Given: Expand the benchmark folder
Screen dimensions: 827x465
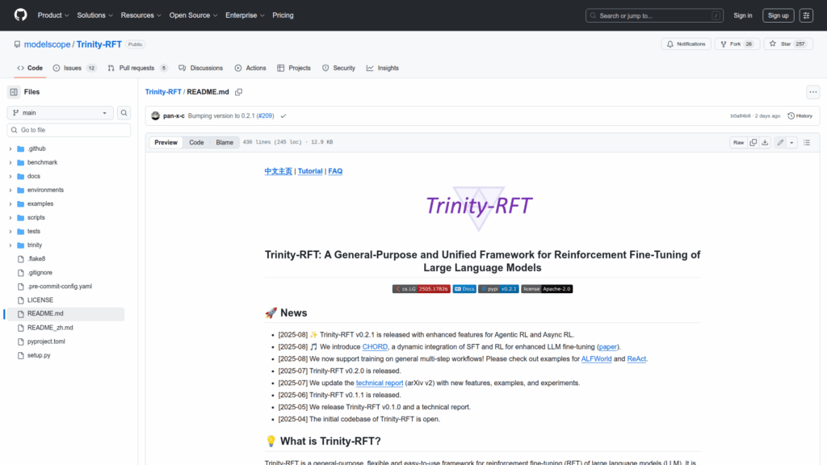Looking at the screenshot, I should pos(10,162).
